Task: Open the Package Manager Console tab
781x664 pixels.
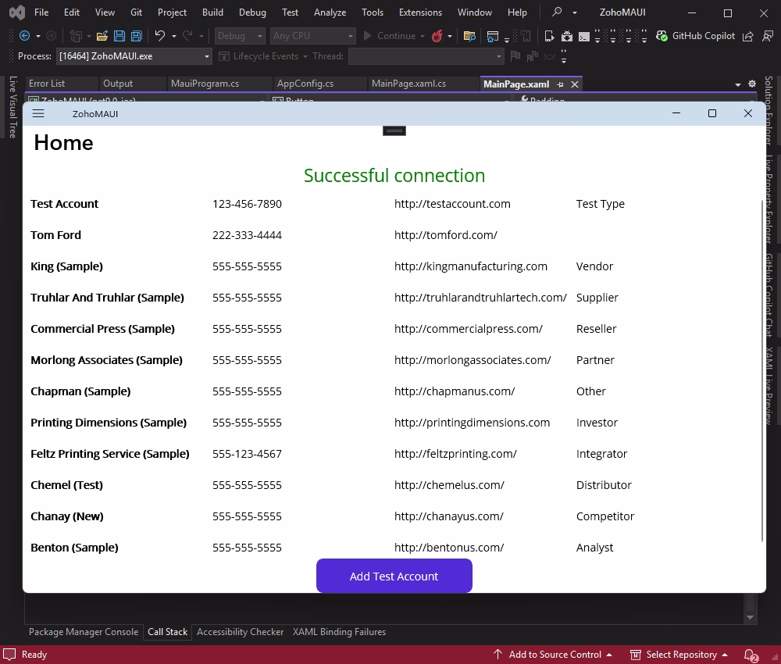Action: coord(84,632)
